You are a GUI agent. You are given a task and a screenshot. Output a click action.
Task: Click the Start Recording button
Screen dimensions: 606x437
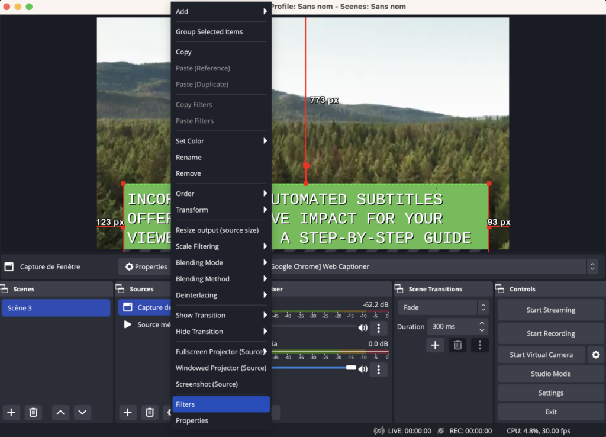[550, 333]
